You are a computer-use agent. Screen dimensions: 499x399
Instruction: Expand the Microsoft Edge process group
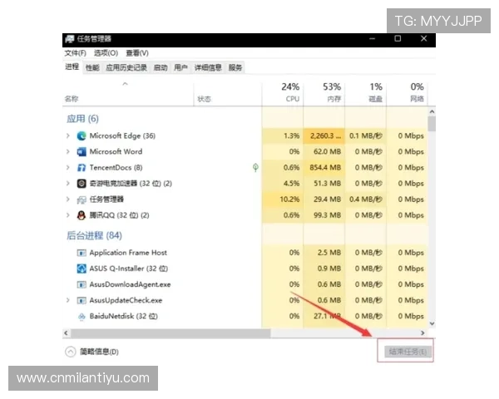pyautogui.click(x=68, y=135)
